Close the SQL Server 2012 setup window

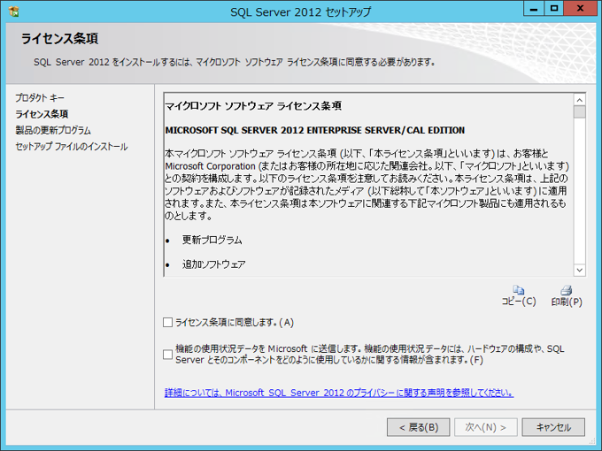pyautogui.click(x=580, y=9)
